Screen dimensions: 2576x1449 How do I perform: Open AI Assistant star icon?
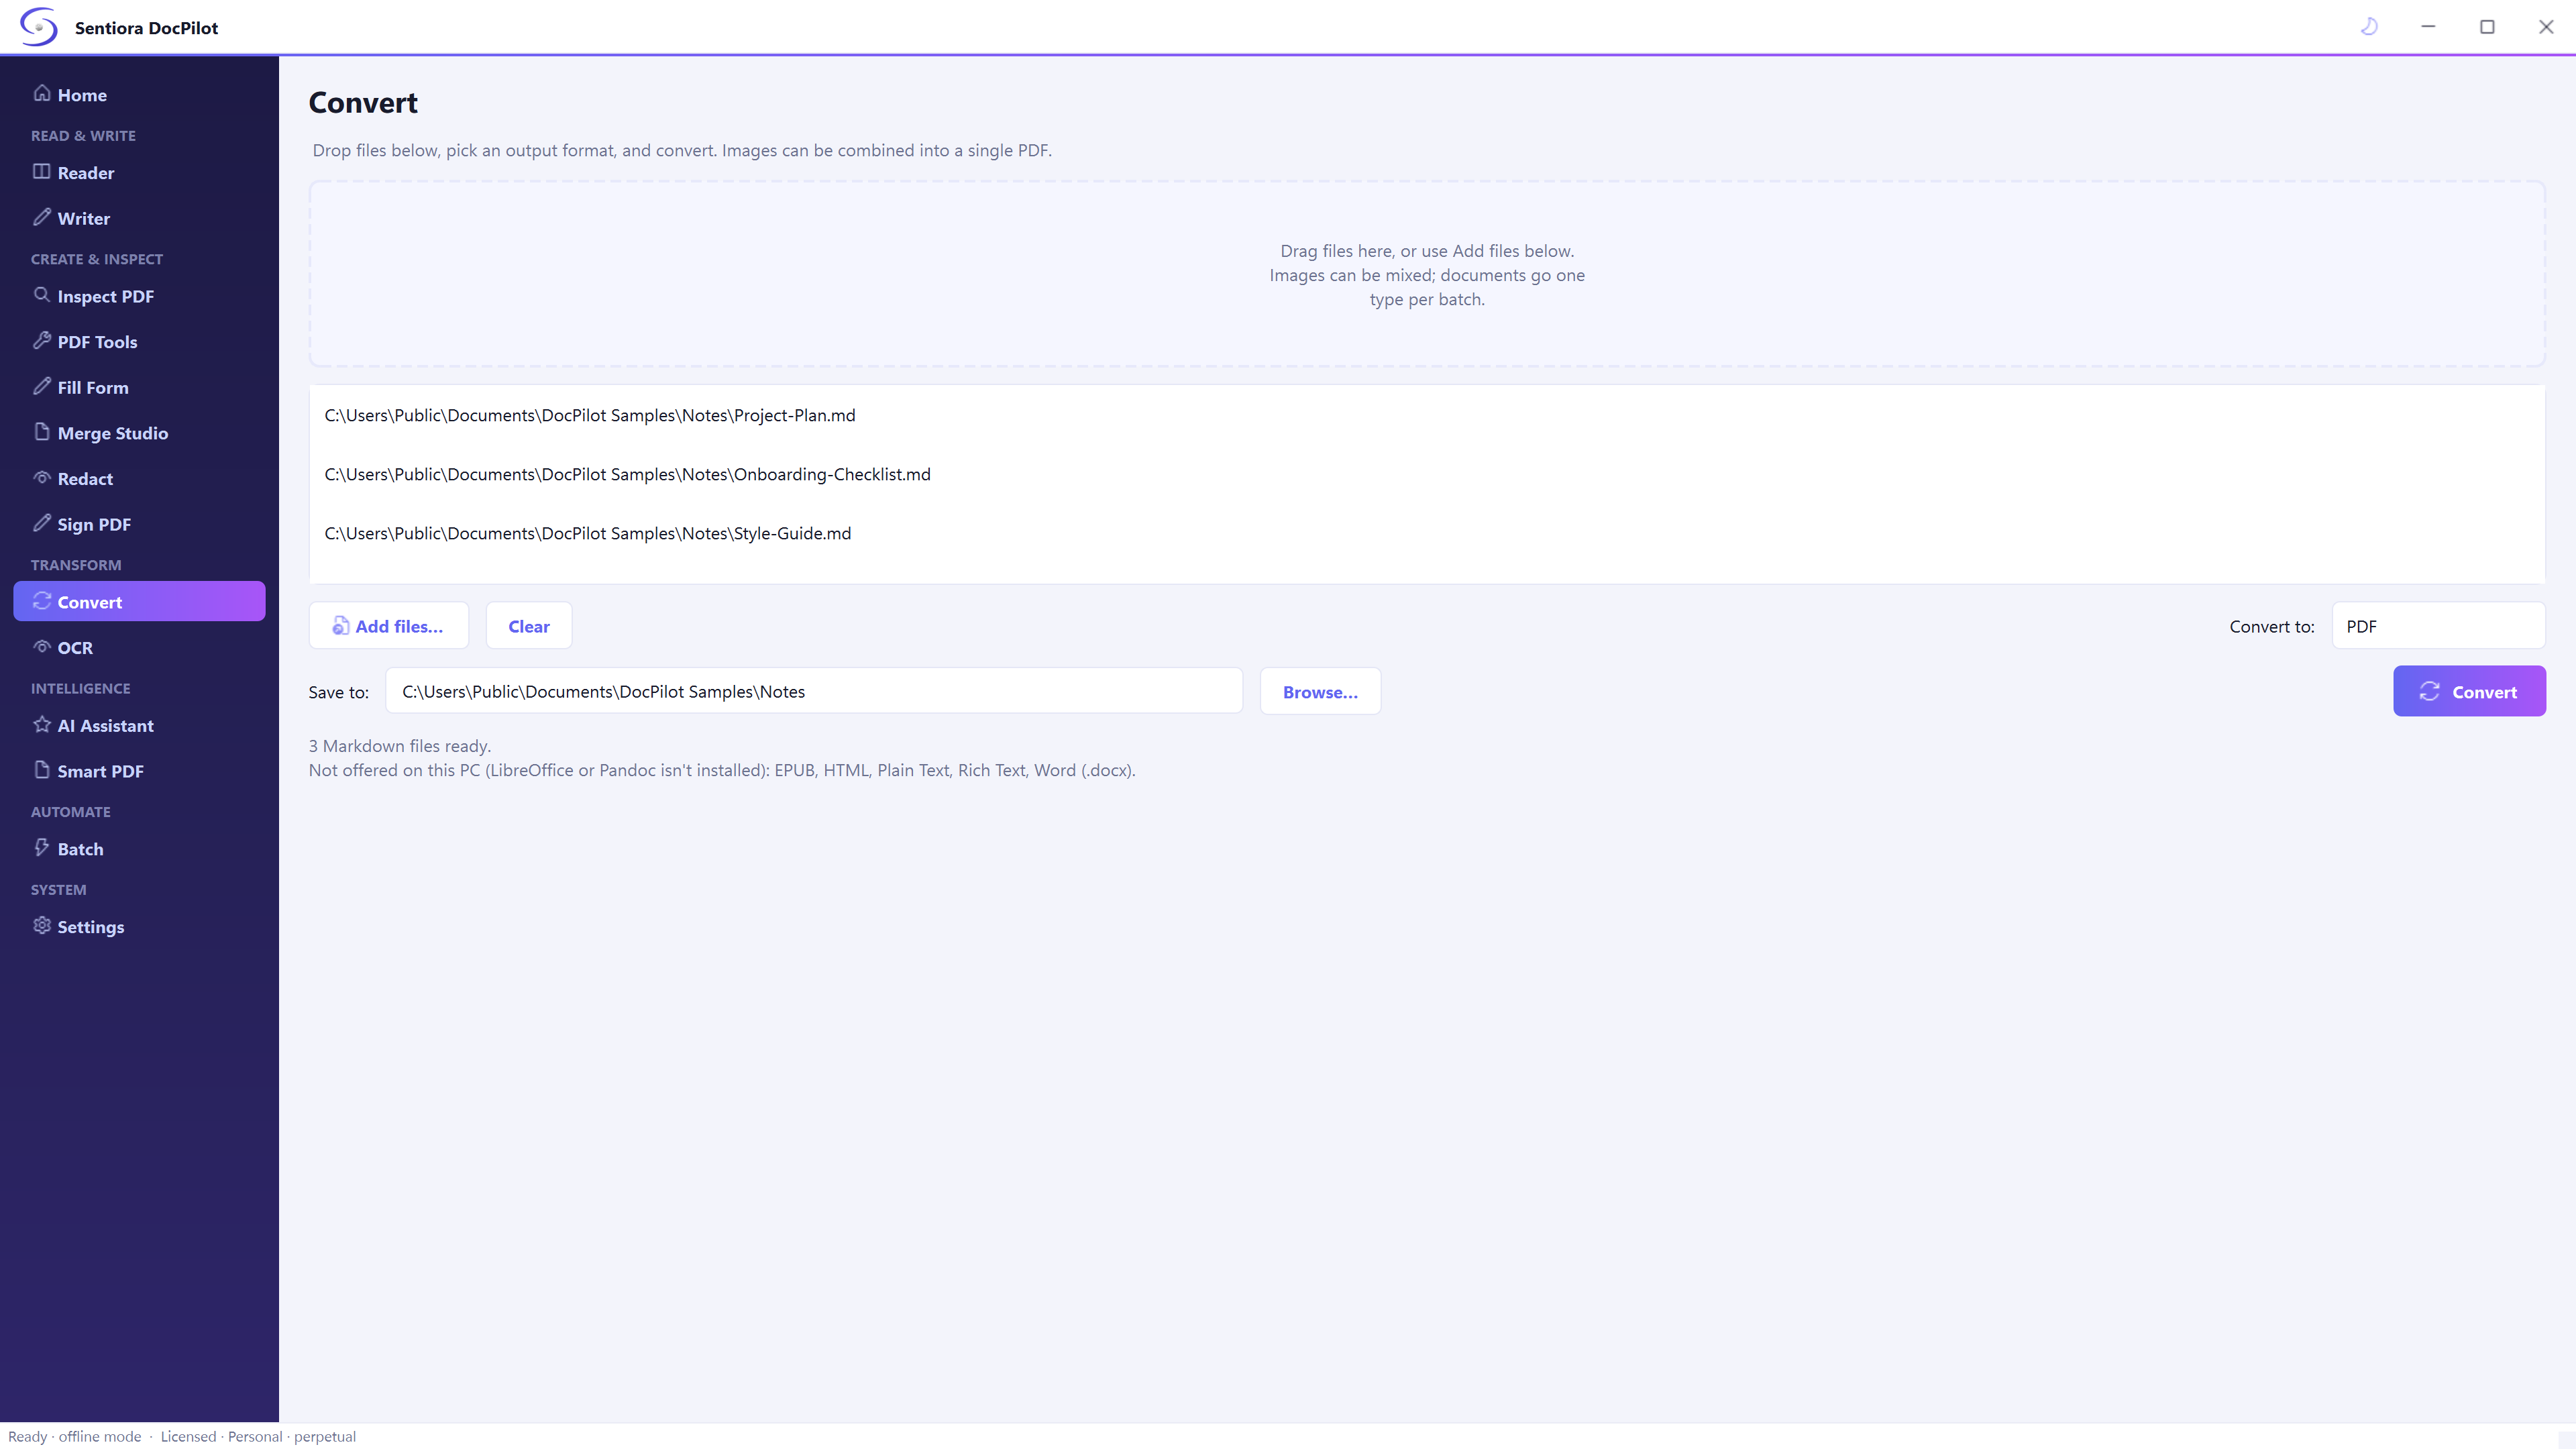[x=42, y=725]
